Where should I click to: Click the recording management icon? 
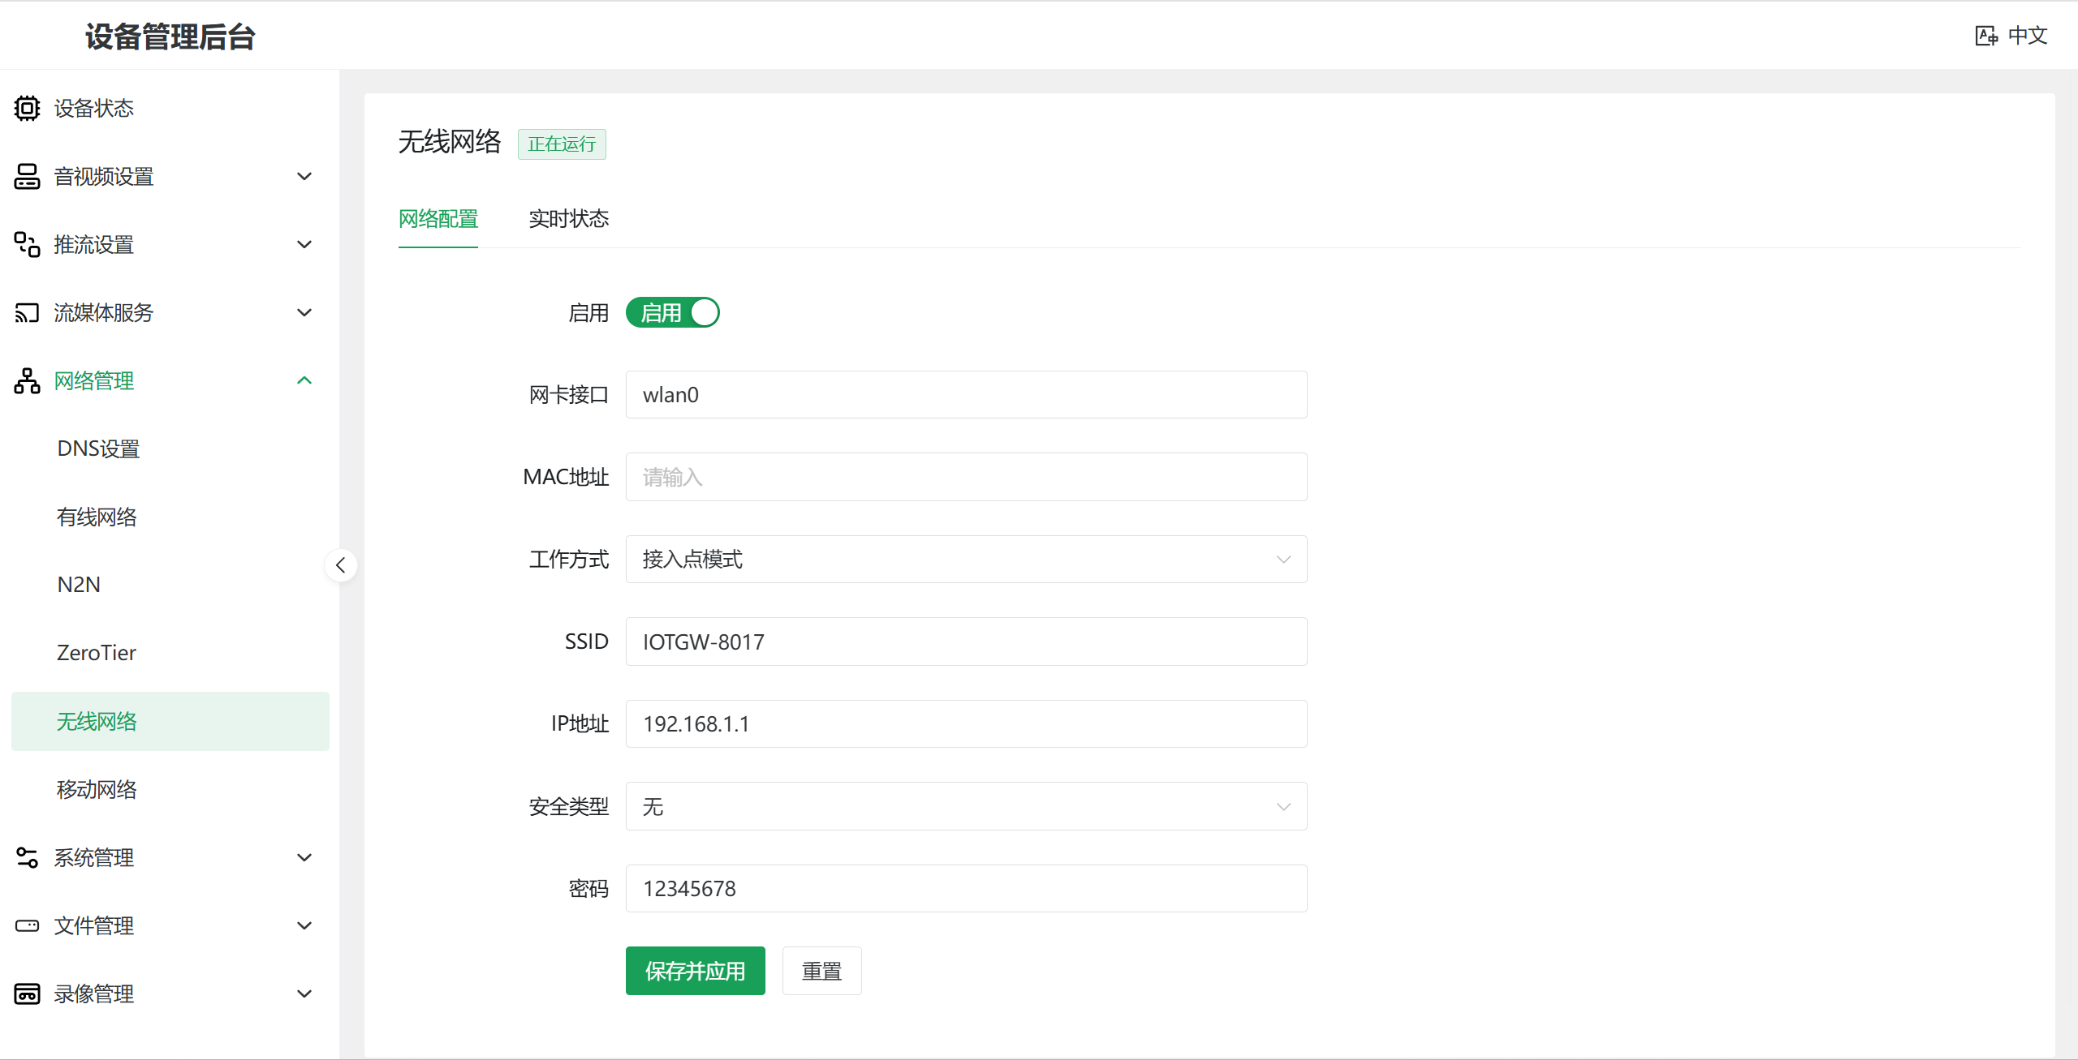click(x=27, y=993)
